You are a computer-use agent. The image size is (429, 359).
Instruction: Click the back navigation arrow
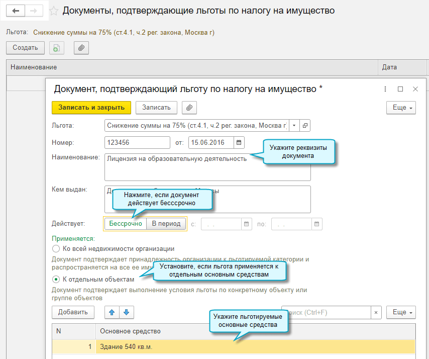[x=16, y=11]
